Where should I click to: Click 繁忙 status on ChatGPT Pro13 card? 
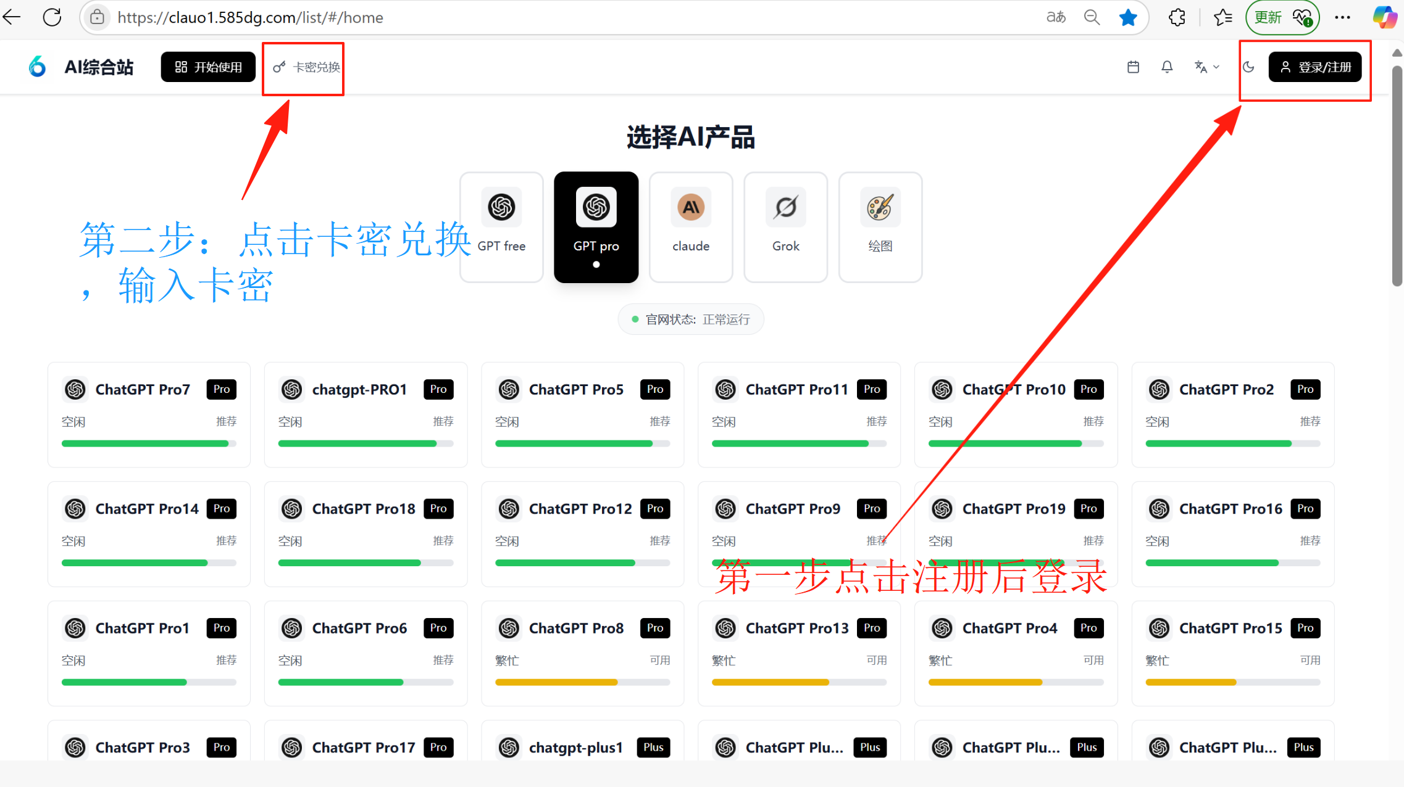[724, 661]
